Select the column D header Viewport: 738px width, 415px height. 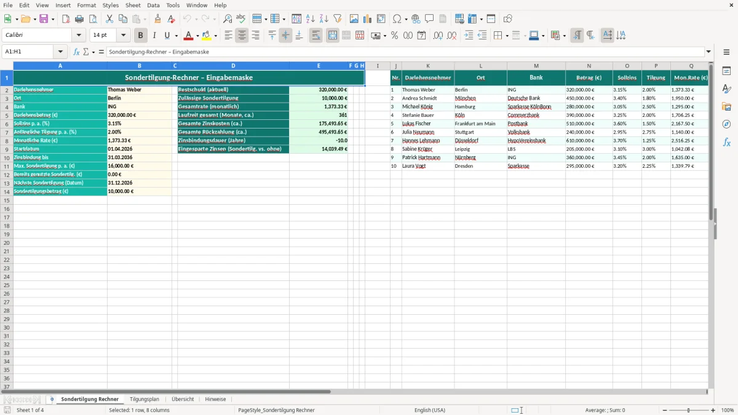[233, 66]
